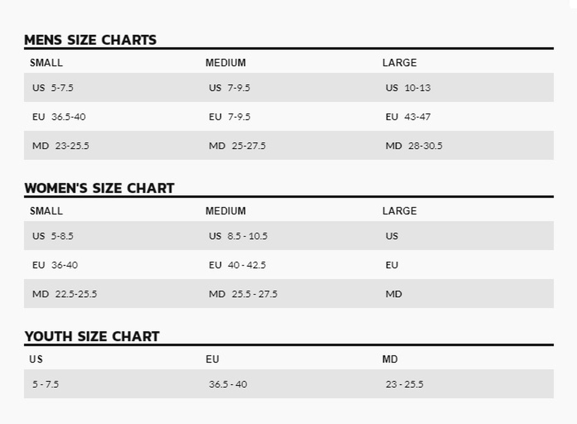
Task: Click the women's medium US 8.5 - 10.5 cell
Action: tap(238, 236)
